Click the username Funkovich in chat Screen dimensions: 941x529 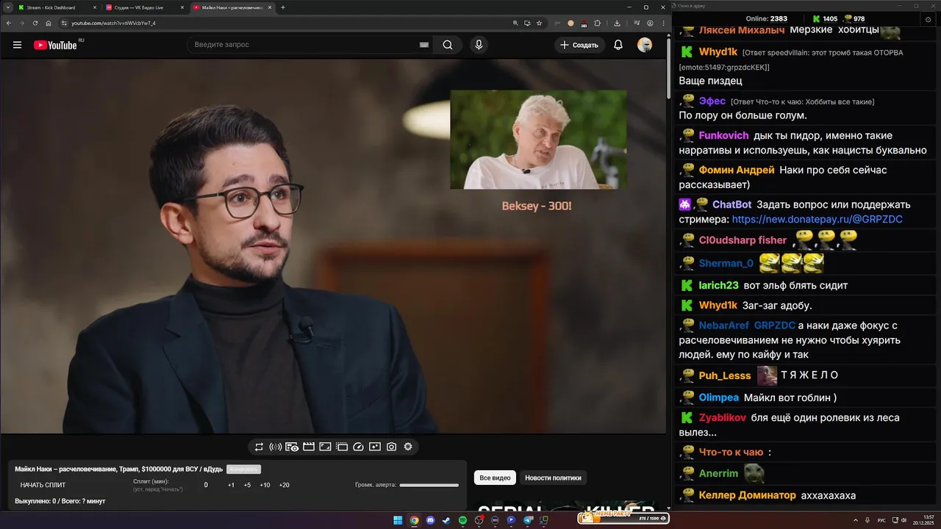(723, 135)
